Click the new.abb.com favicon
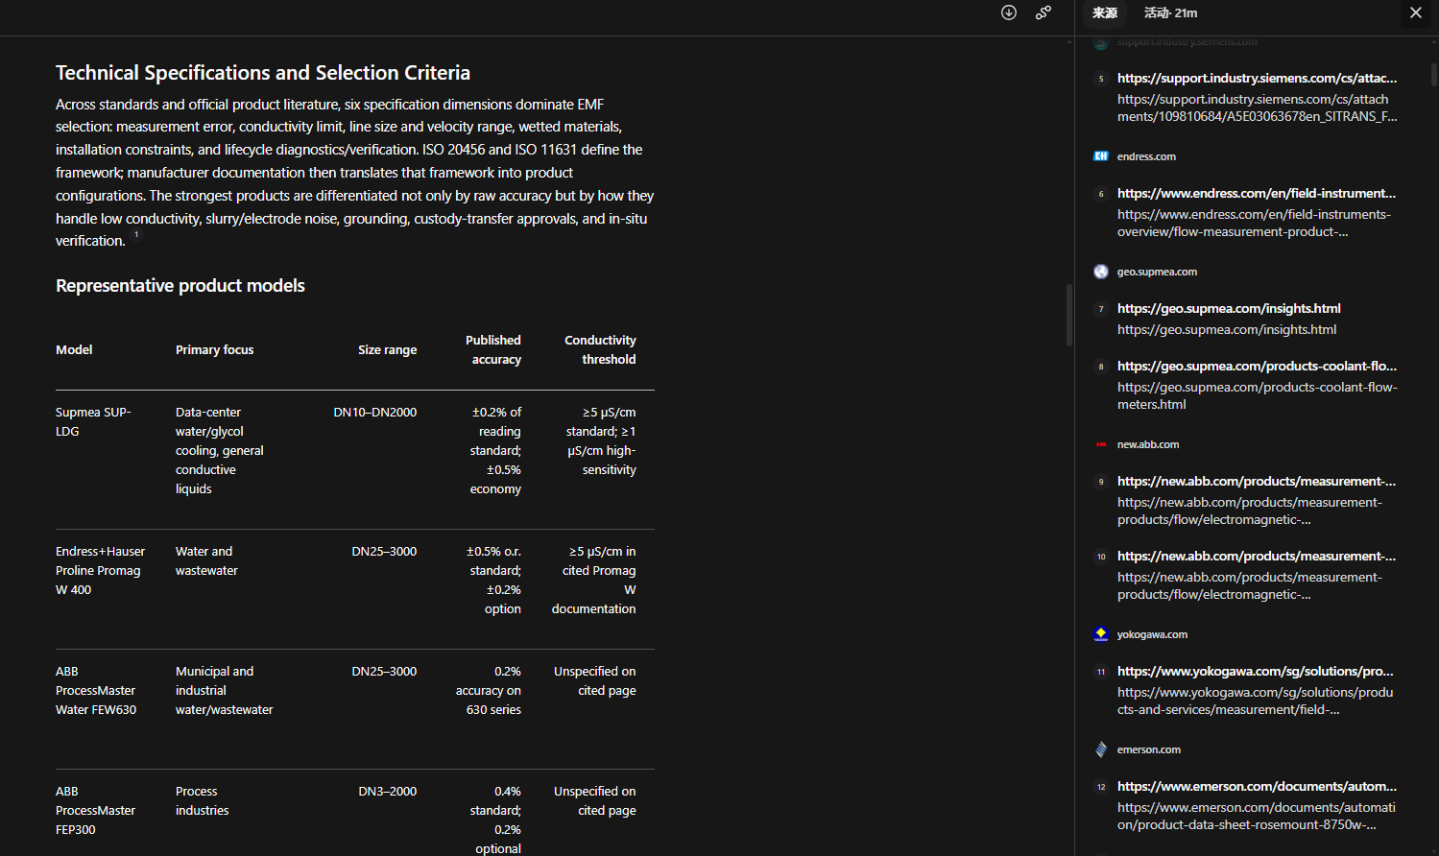The width and height of the screenshot is (1439, 856). (x=1101, y=444)
